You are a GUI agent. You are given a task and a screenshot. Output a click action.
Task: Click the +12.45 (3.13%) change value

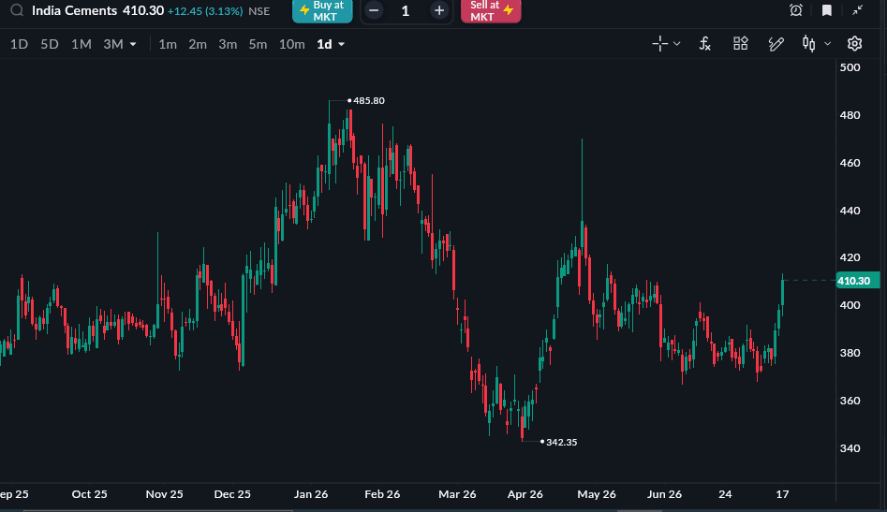pyautogui.click(x=205, y=10)
